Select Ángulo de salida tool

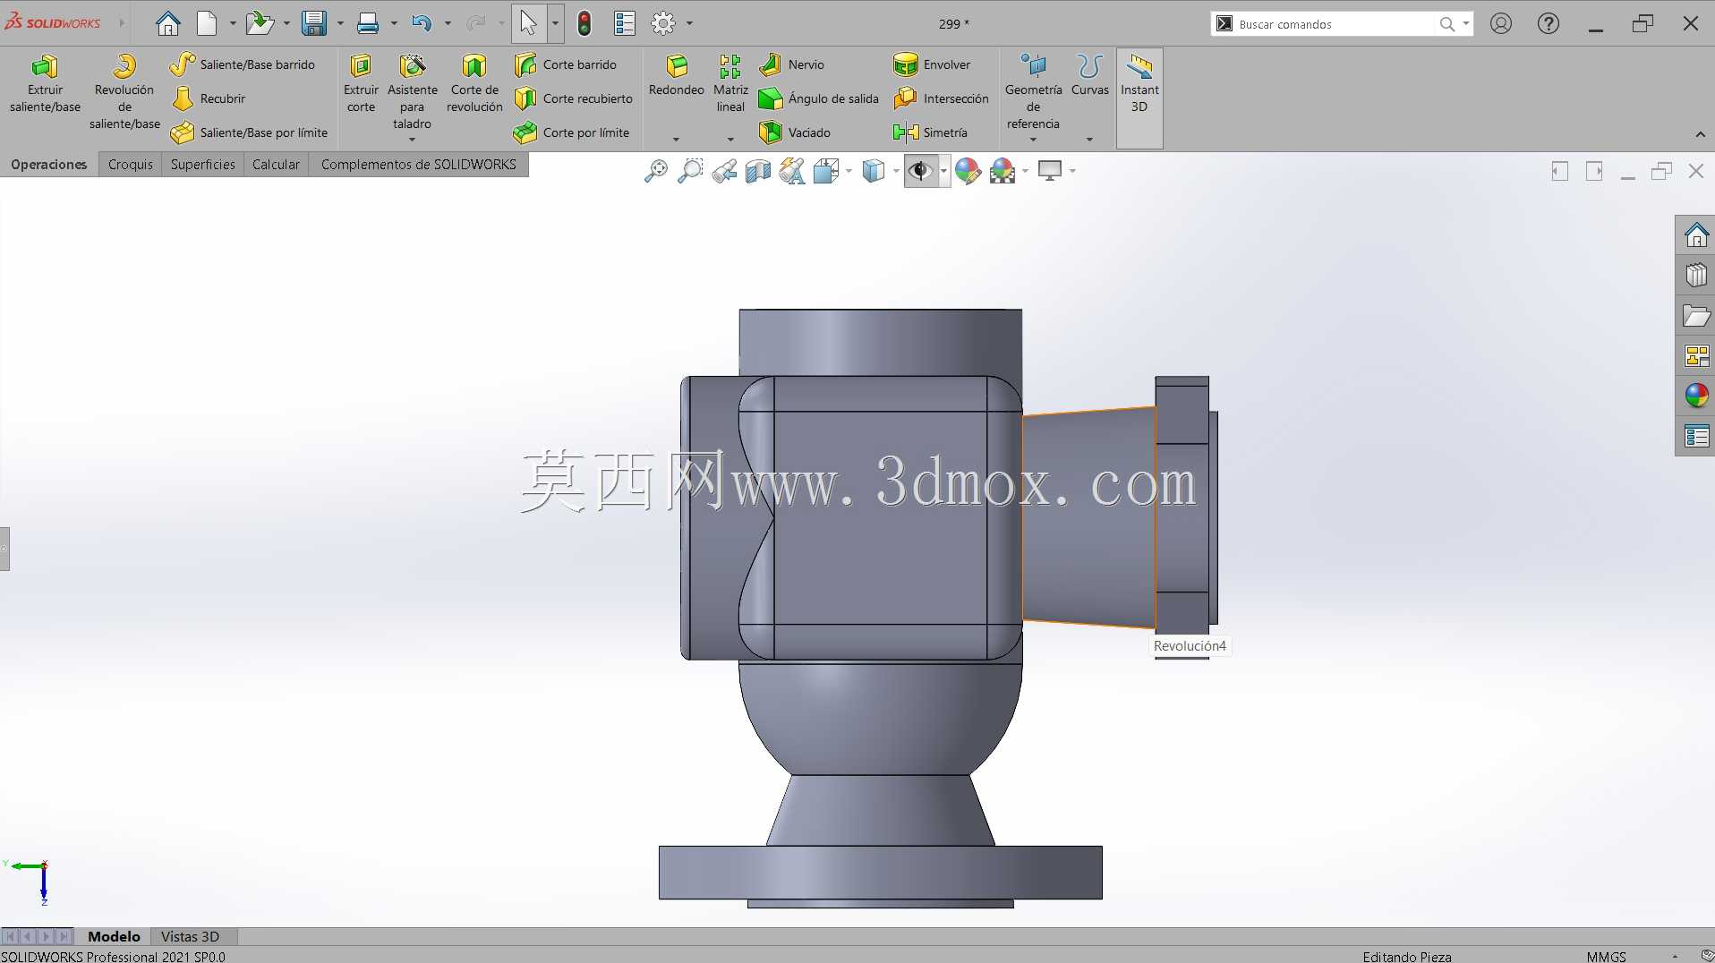coord(819,98)
